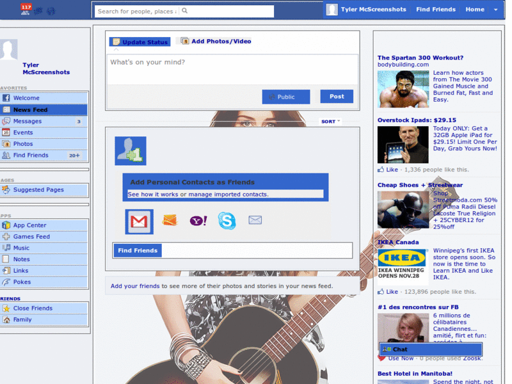Click Find Friends button in import box
This screenshot has width=512, height=384.
[138, 250]
